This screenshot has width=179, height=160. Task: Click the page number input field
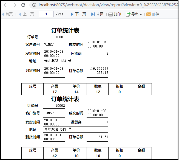(46, 14)
